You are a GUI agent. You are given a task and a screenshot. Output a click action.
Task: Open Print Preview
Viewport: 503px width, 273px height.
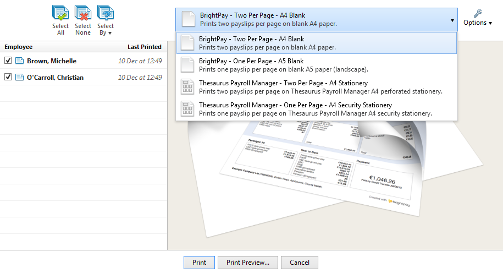coord(247,263)
